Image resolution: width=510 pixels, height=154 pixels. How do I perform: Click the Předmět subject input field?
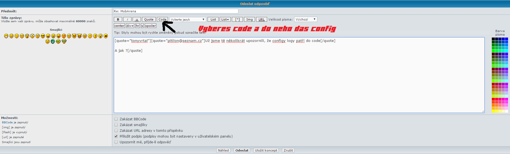point(176,11)
